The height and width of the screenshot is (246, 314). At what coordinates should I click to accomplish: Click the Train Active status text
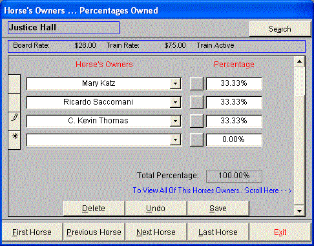point(215,45)
